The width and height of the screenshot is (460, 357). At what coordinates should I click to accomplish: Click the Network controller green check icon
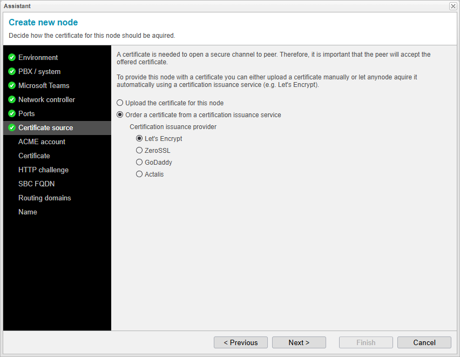[x=12, y=100]
